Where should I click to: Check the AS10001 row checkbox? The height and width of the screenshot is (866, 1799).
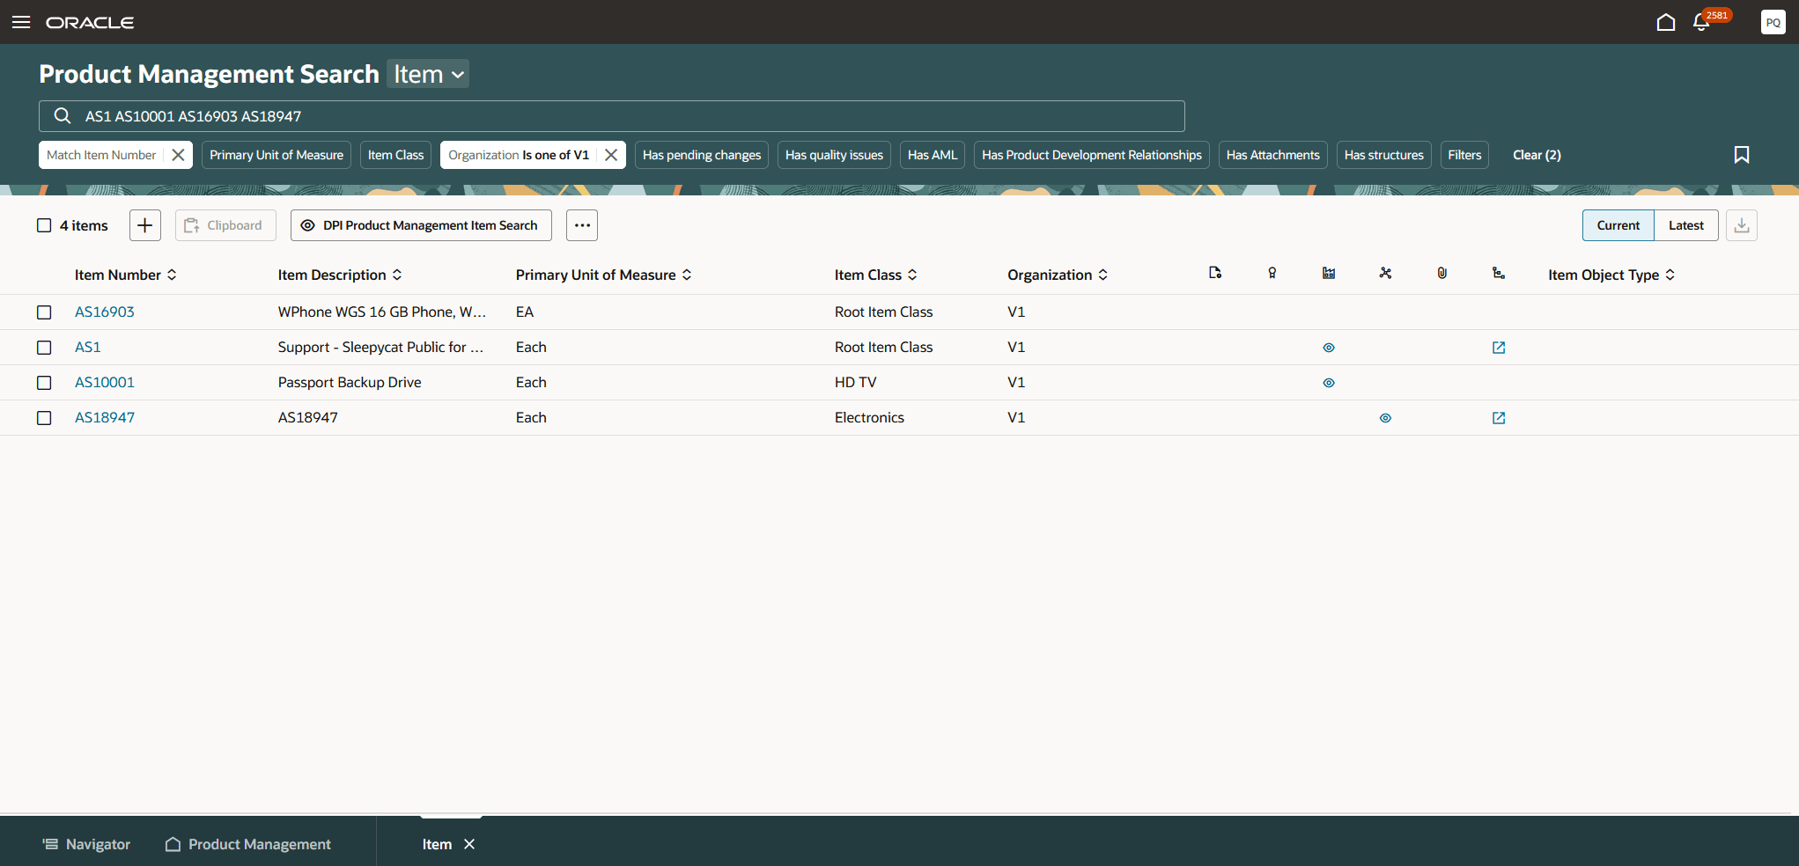coord(44,383)
